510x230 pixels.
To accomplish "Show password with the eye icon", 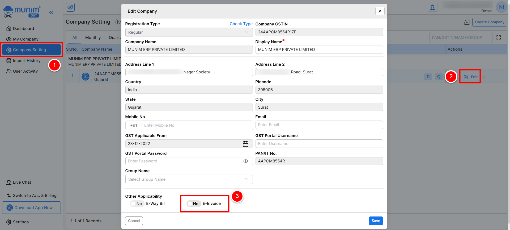I will (x=246, y=161).
